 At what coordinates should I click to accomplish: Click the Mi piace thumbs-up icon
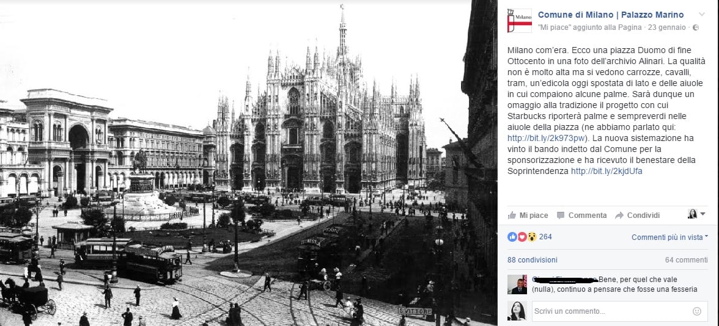[x=512, y=215]
